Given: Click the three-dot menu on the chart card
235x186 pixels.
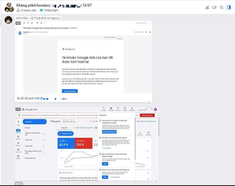Looking at the screenshot, I should [148, 141].
